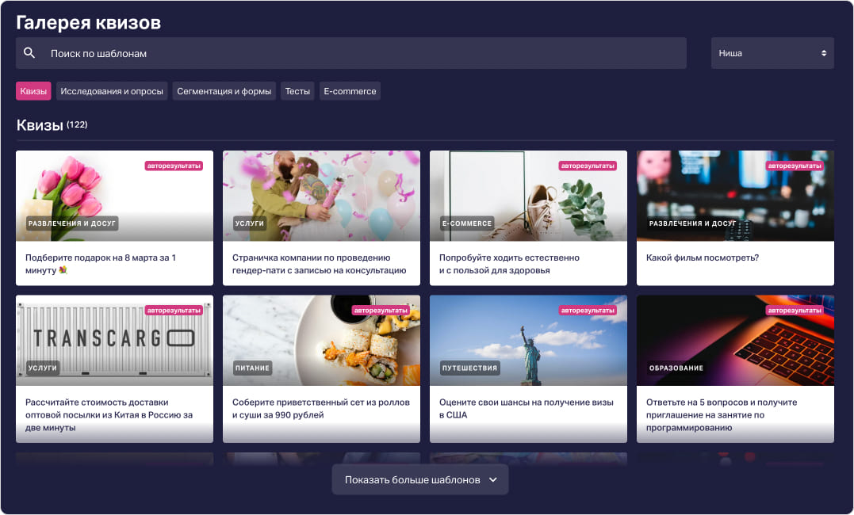Viewport: 854px width, 515px height.
Task: Select the Тесты category tab
Action: pyautogui.click(x=297, y=91)
